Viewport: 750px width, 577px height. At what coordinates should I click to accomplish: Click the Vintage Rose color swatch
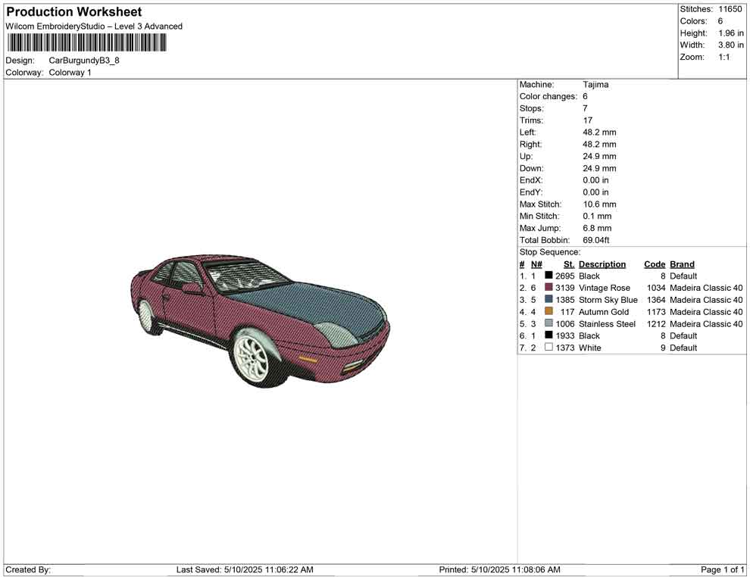548,288
